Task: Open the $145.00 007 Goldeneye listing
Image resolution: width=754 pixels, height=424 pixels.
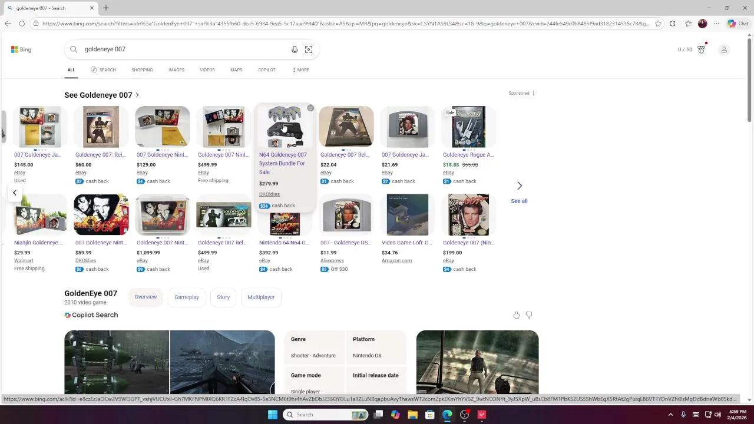Action: click(x=38, y=155)
